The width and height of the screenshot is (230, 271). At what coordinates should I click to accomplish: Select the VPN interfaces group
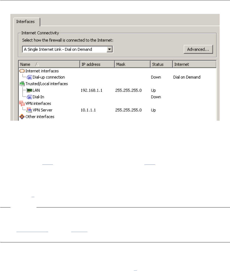[117, 103]
